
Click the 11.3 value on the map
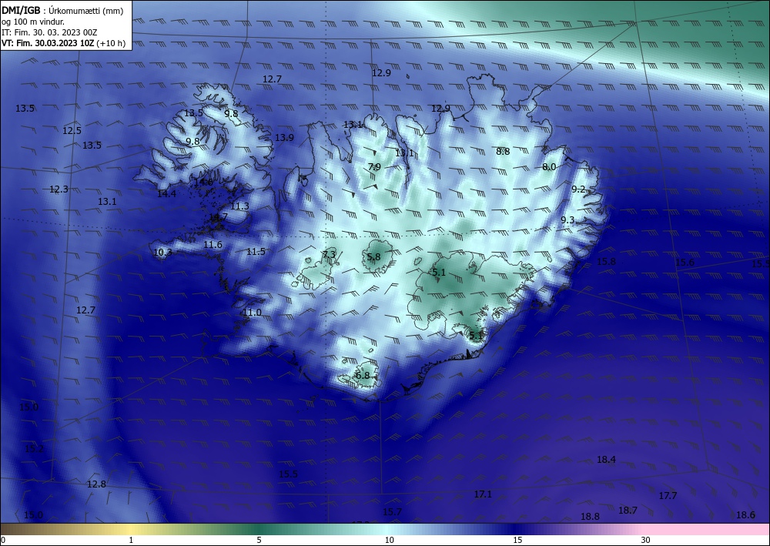coord(239,206)
